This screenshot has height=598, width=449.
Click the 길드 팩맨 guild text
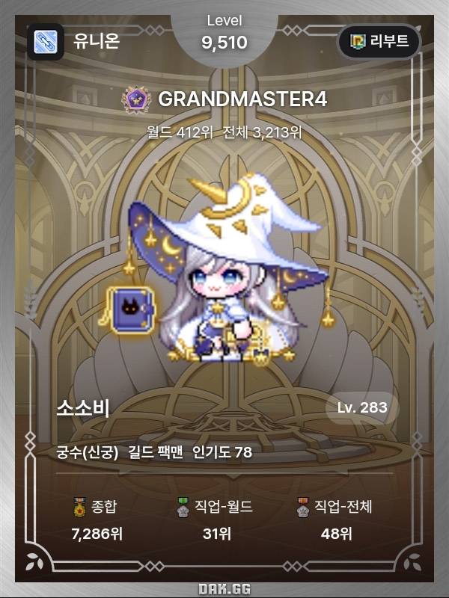[x=155, y=452]
